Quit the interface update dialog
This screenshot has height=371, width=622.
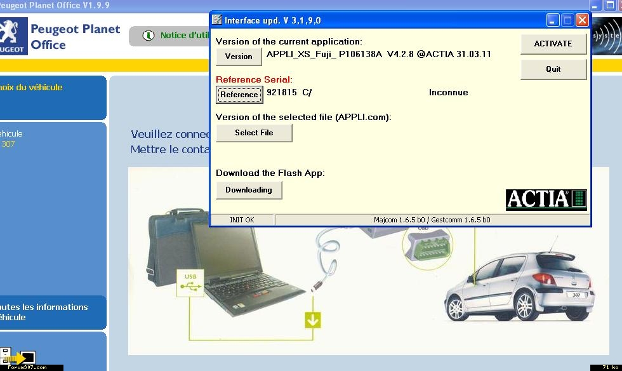(x=553, y=69)
